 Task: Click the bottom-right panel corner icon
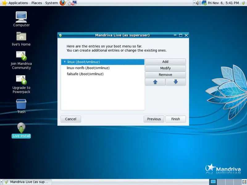tap(244, 182)
